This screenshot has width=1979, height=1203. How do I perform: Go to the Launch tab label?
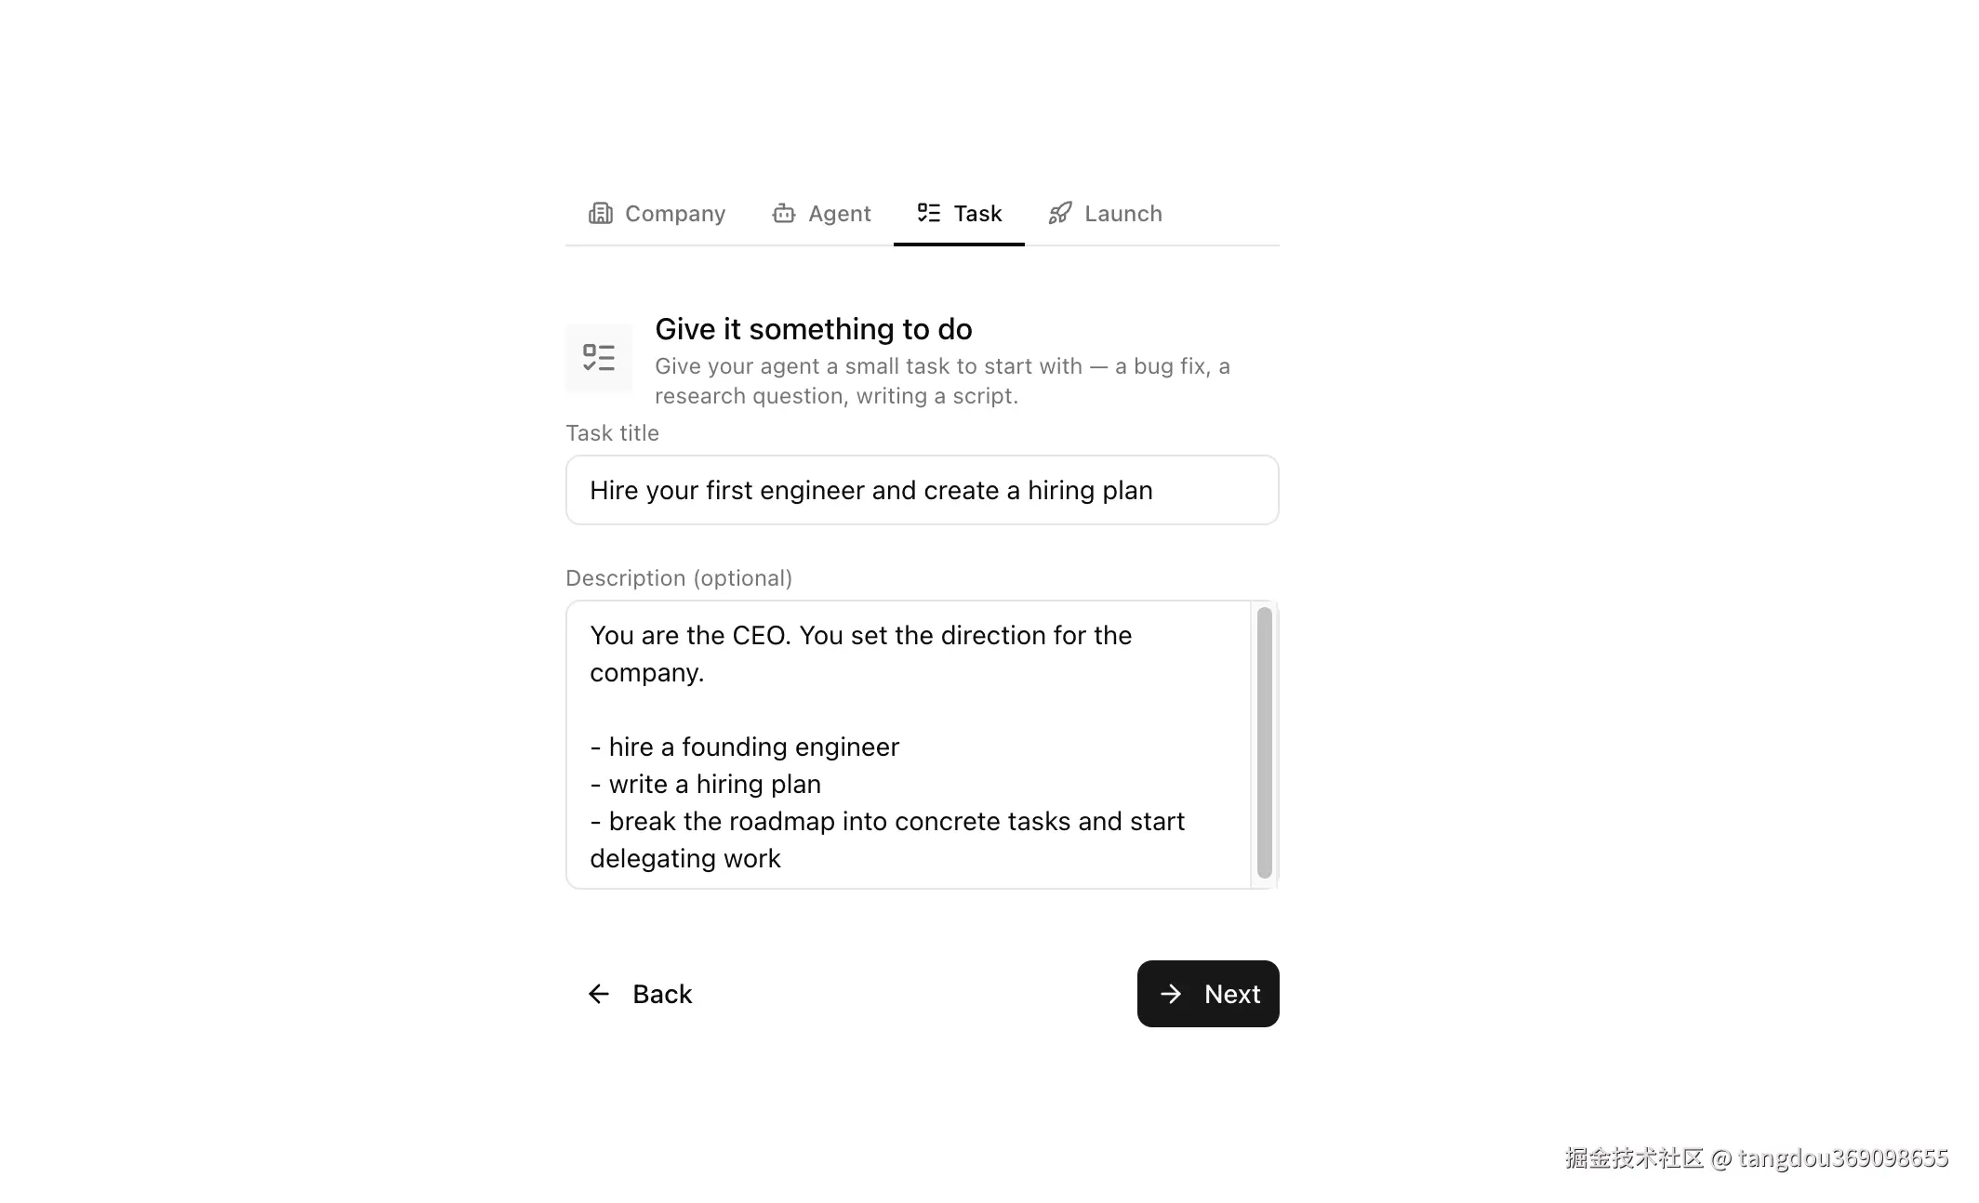tap(1122, 214)
